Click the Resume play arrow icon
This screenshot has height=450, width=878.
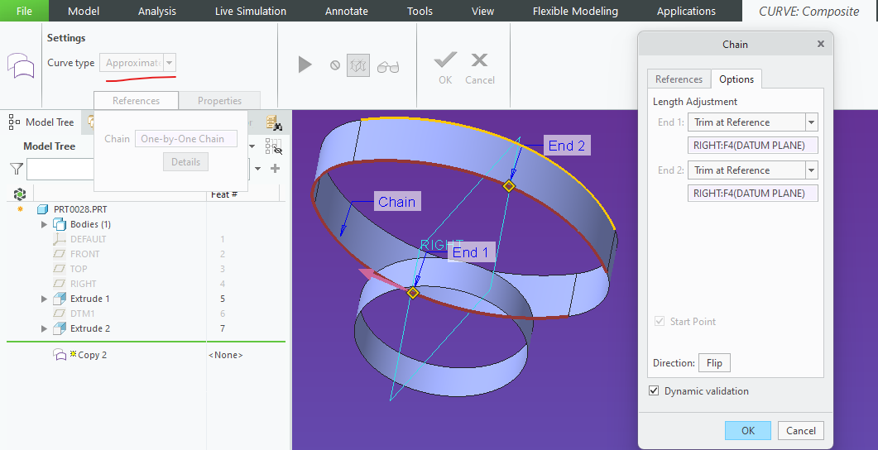point(305,65)
